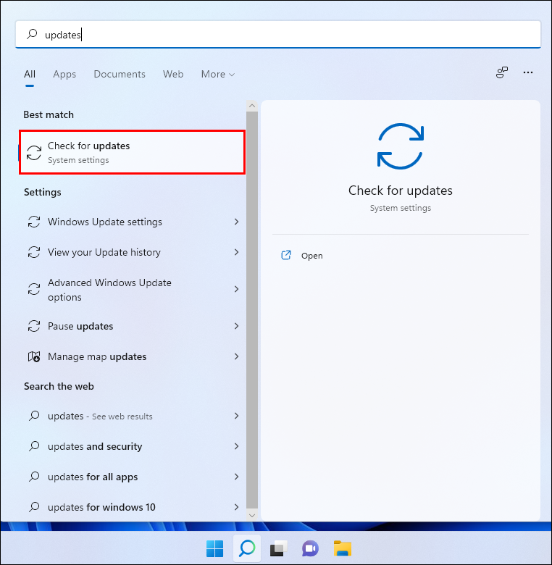Open Windows Update settings result
The height and width of the screenshot is (565, 552).
[x=133, y=222]
